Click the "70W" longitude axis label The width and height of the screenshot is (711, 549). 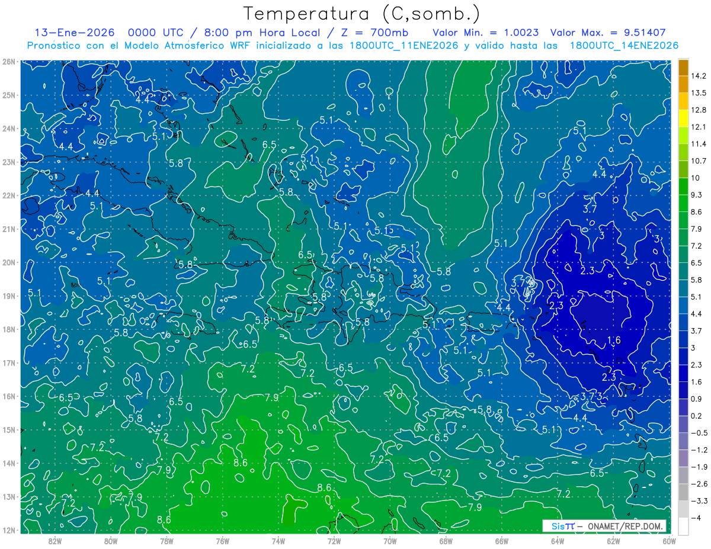(390, 541)
